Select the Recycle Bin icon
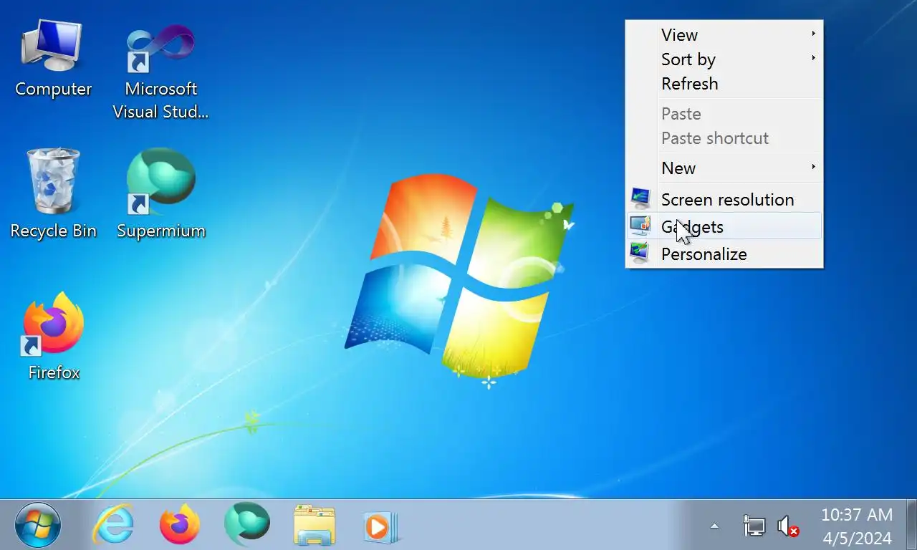This screenshot has width=917, height=550. pos(53,193)
